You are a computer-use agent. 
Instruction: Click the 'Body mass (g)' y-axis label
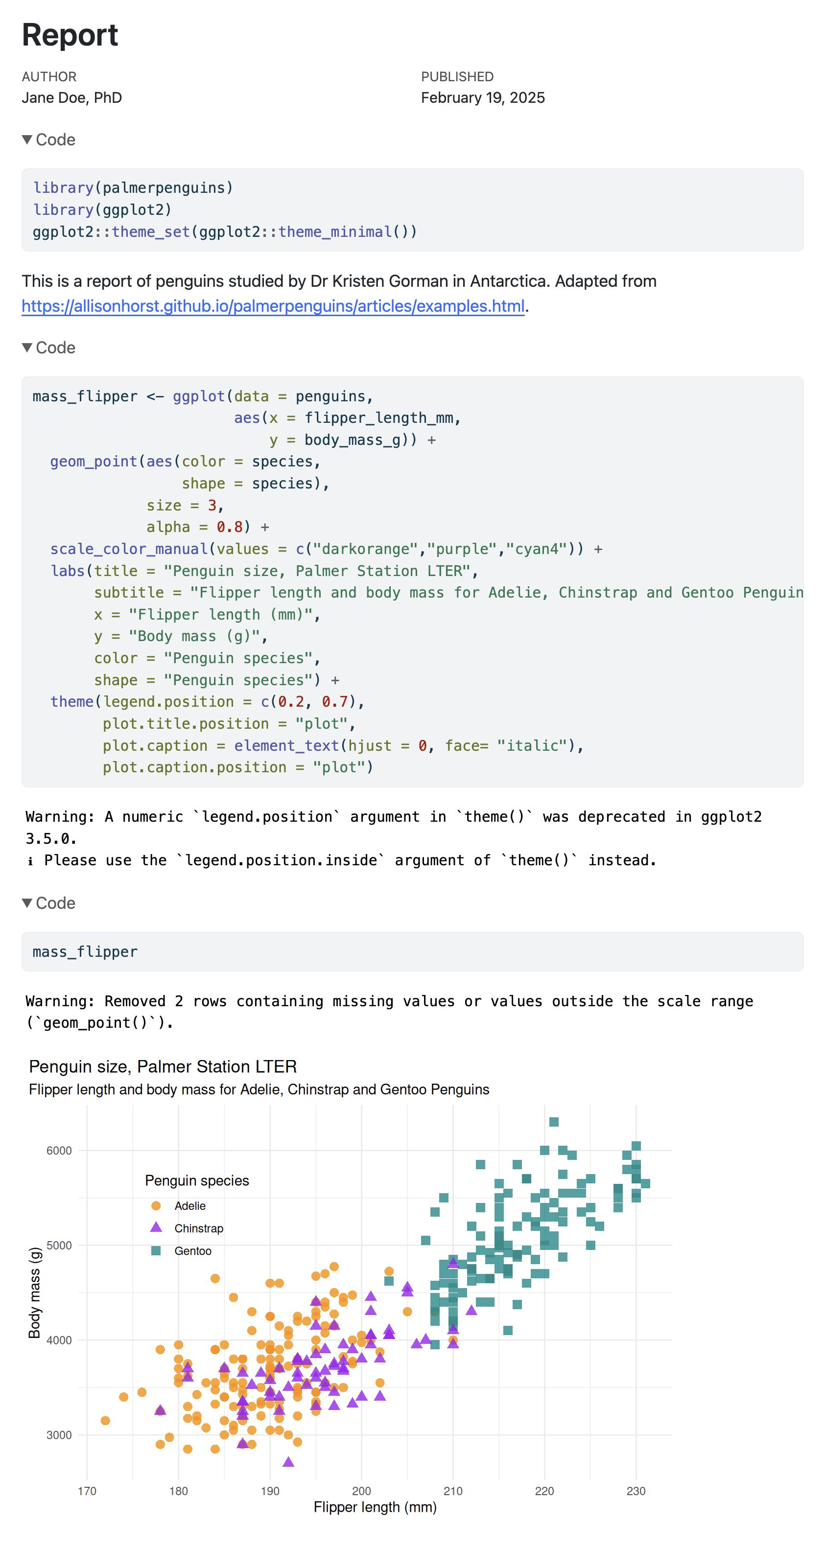click(34, 1292)
